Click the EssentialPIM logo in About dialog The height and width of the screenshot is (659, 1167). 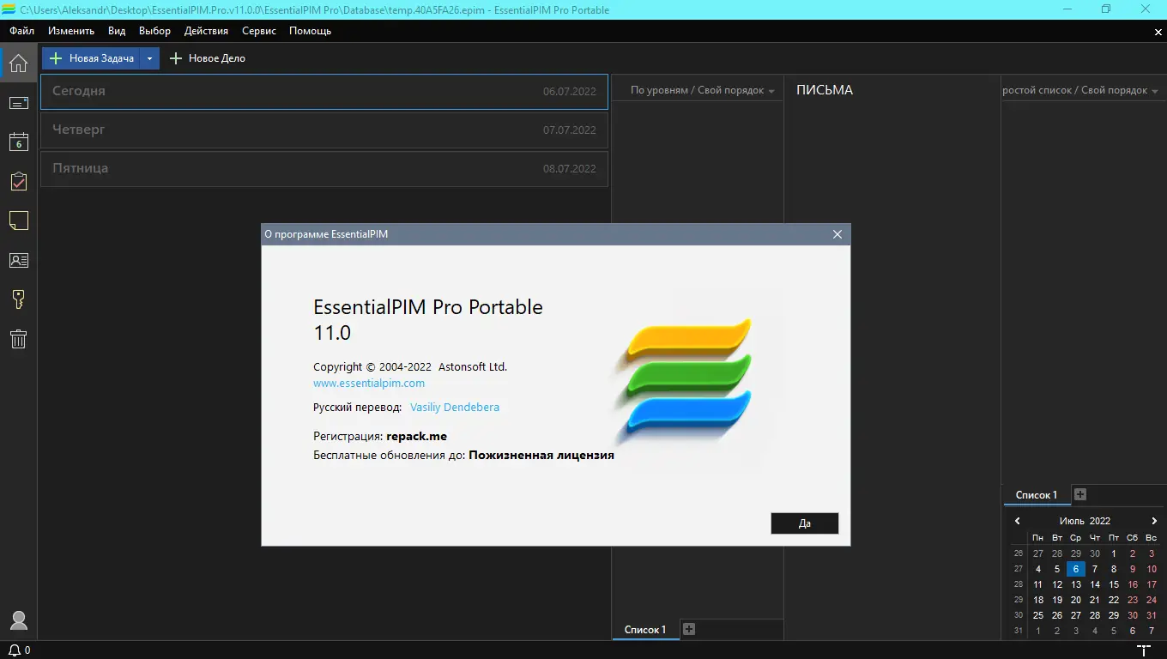(x=685, y=382)
